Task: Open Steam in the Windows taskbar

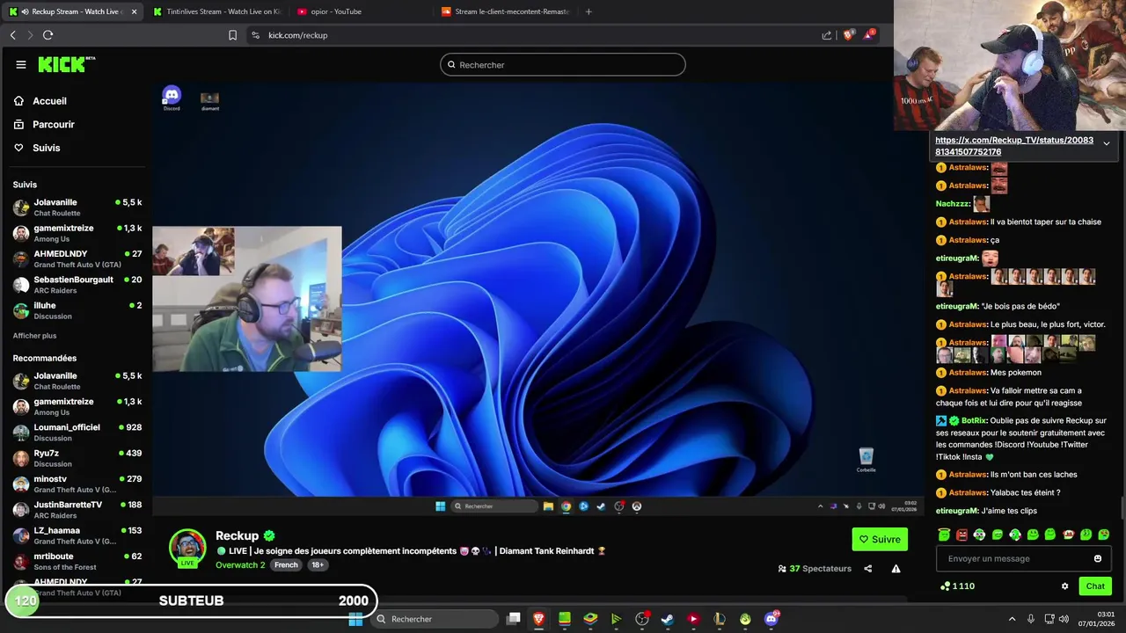Action: point(667,619)
